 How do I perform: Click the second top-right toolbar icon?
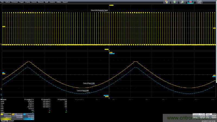click(x=174, y=2)
